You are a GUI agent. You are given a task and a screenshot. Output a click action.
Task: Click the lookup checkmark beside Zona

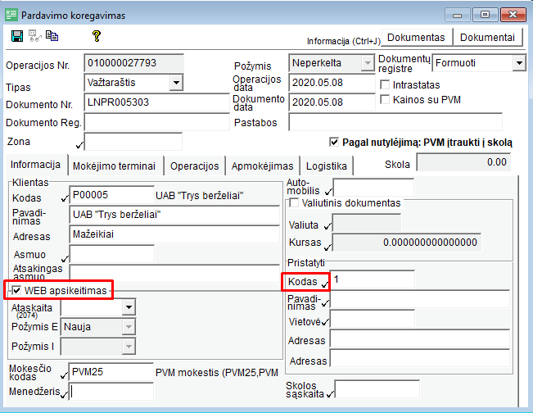pos(79,144)
